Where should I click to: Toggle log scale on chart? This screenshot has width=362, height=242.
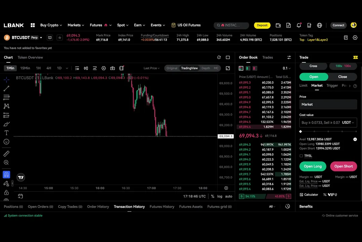[220, 196]
